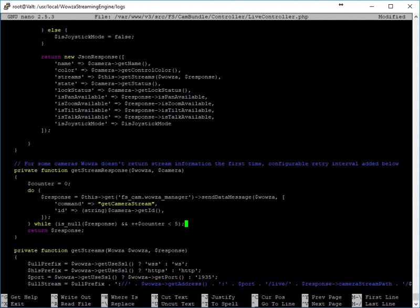Click the scrollbar down arrow

point(416,304)
